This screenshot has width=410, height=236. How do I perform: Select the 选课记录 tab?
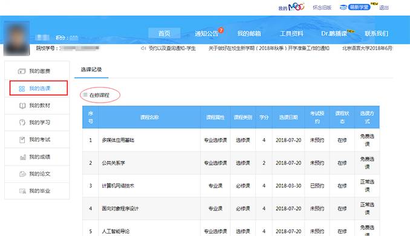pyautogui.click(x=91, y=69)
